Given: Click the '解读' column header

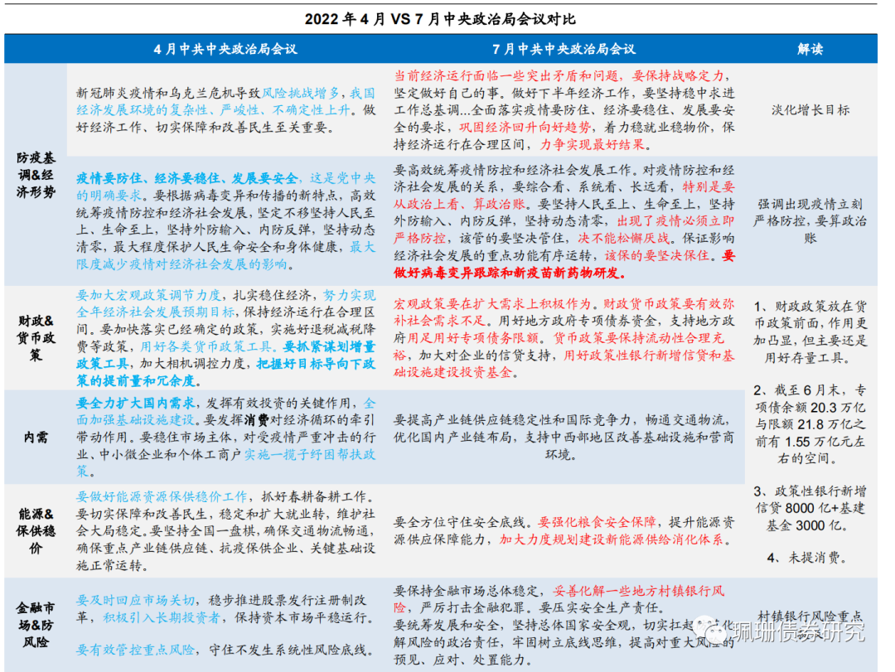Looking at the screenshot, I should 810,49.
